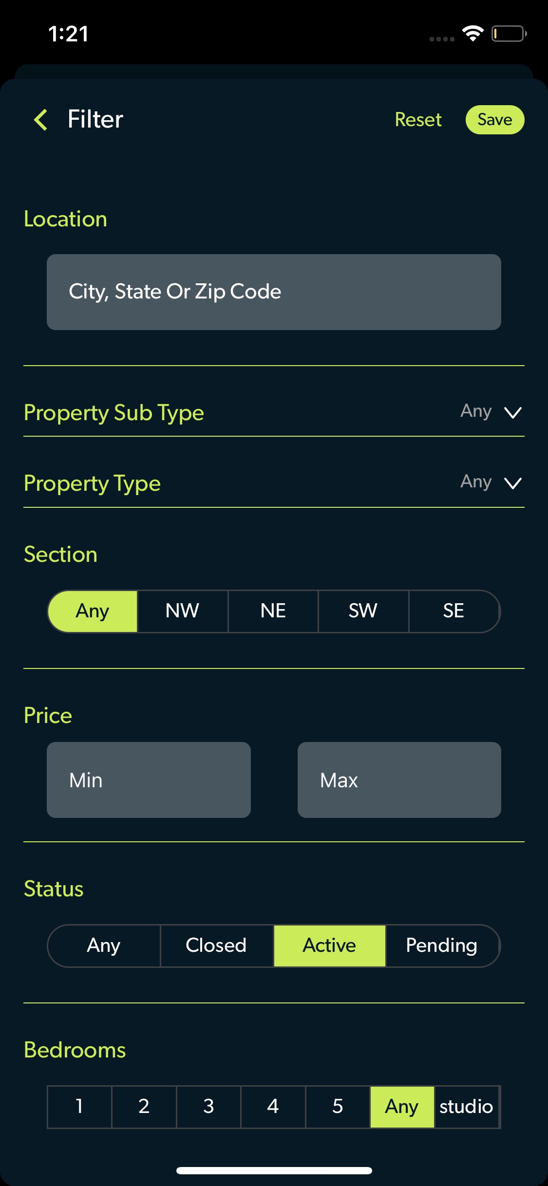Choose the Any section segment

coord(93,611)
